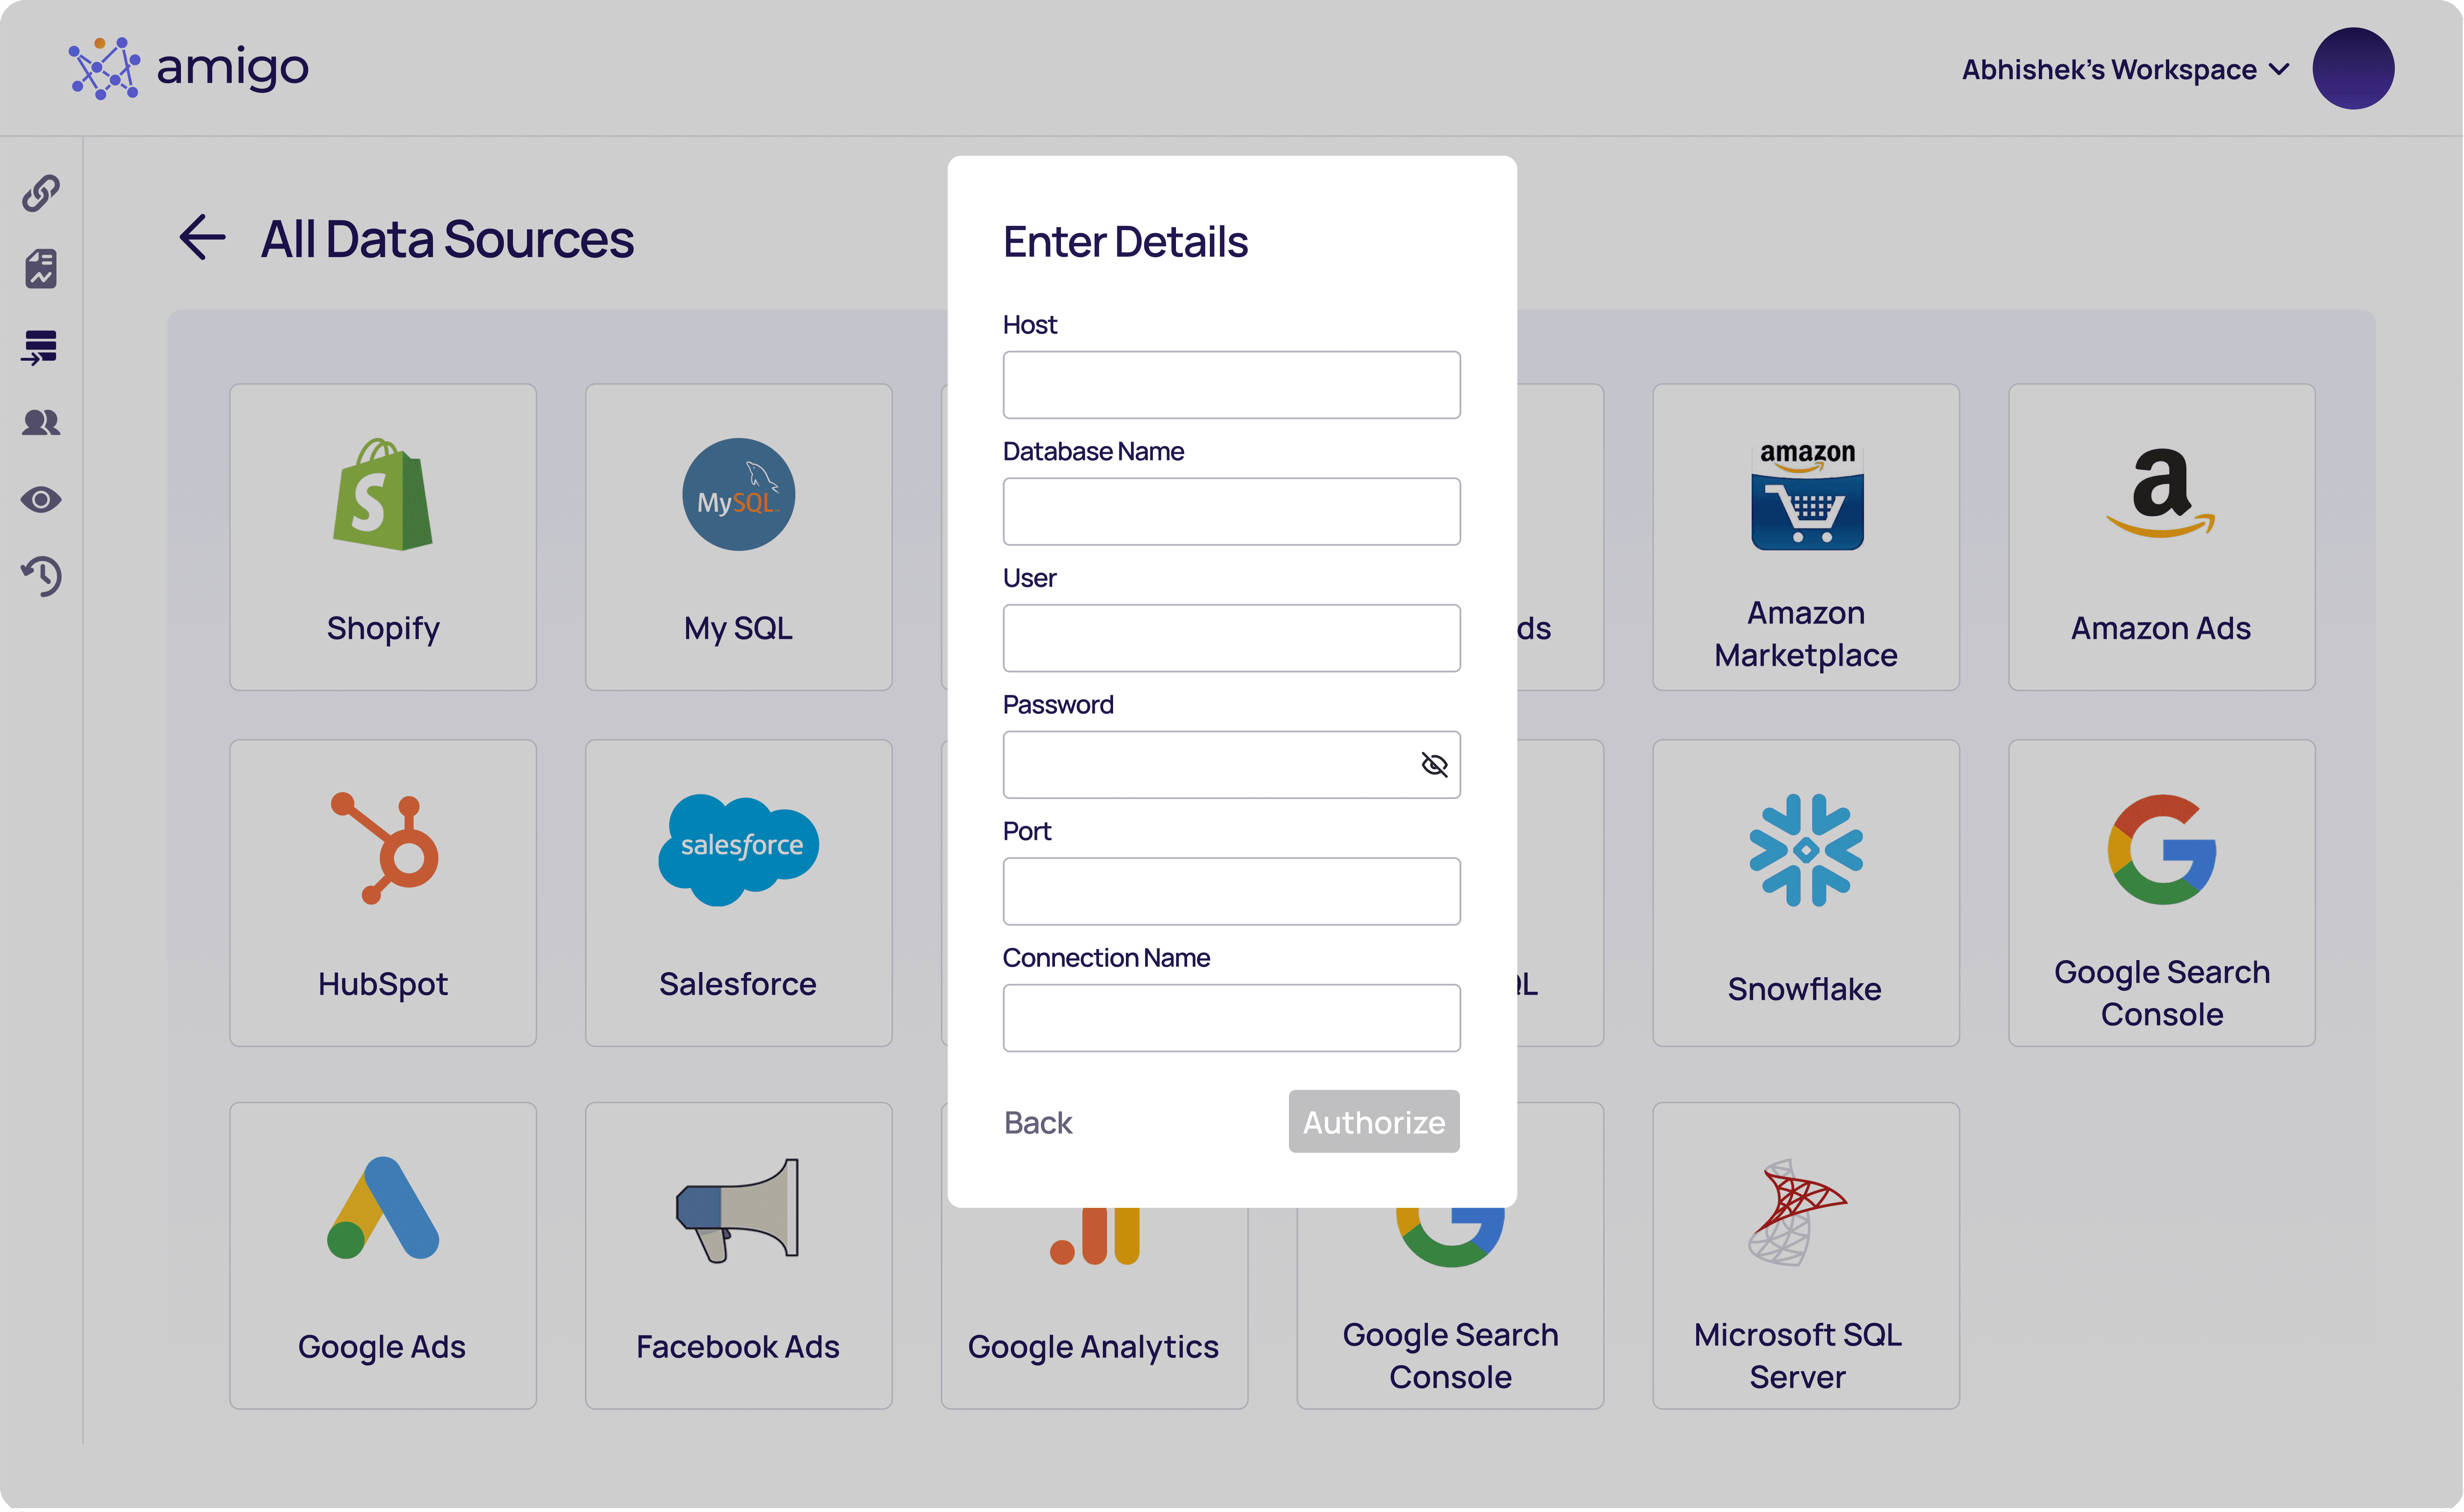This screenshot has height=1512, width=2464.
Task: Click the user avatar circle
Action: pos(2353,68)
